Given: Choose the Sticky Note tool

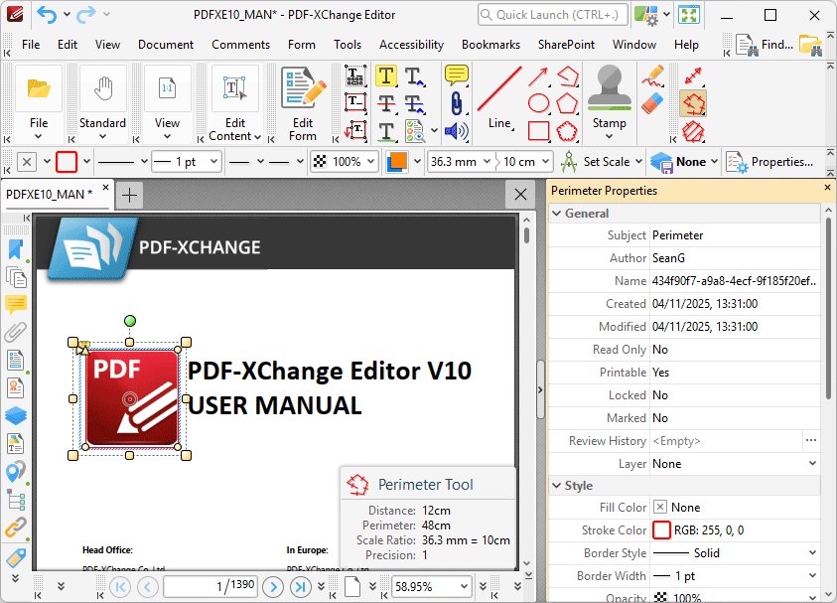Looking at the screenshot, I should tap(456, 75).
